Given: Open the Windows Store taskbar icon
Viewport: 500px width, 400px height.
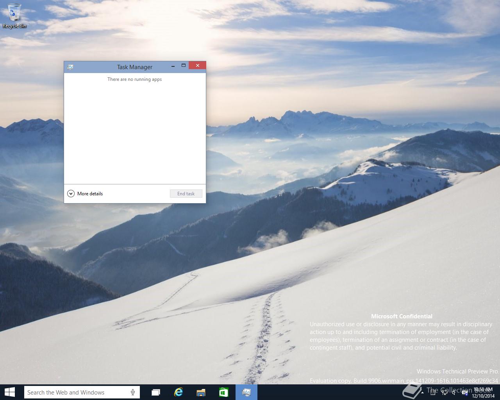Looking at the screenshot, I should pyautogui.click(x=224, y=392).
